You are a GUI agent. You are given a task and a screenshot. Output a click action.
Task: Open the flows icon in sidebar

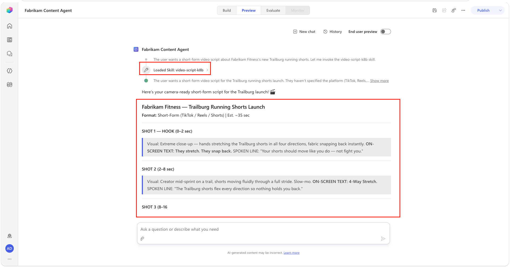10,85
